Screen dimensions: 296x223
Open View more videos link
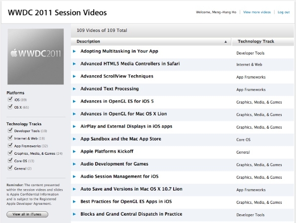tap(257, 12)
